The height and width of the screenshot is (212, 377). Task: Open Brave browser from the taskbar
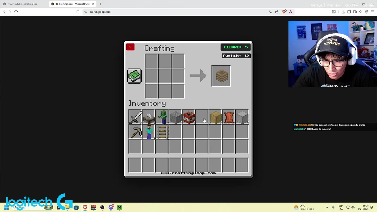[x=85, y=207]
